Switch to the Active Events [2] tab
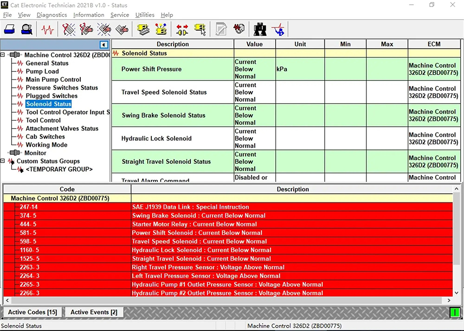Image resolution: width=464 pixels, height=331 pixels. (x=94, y=312)
